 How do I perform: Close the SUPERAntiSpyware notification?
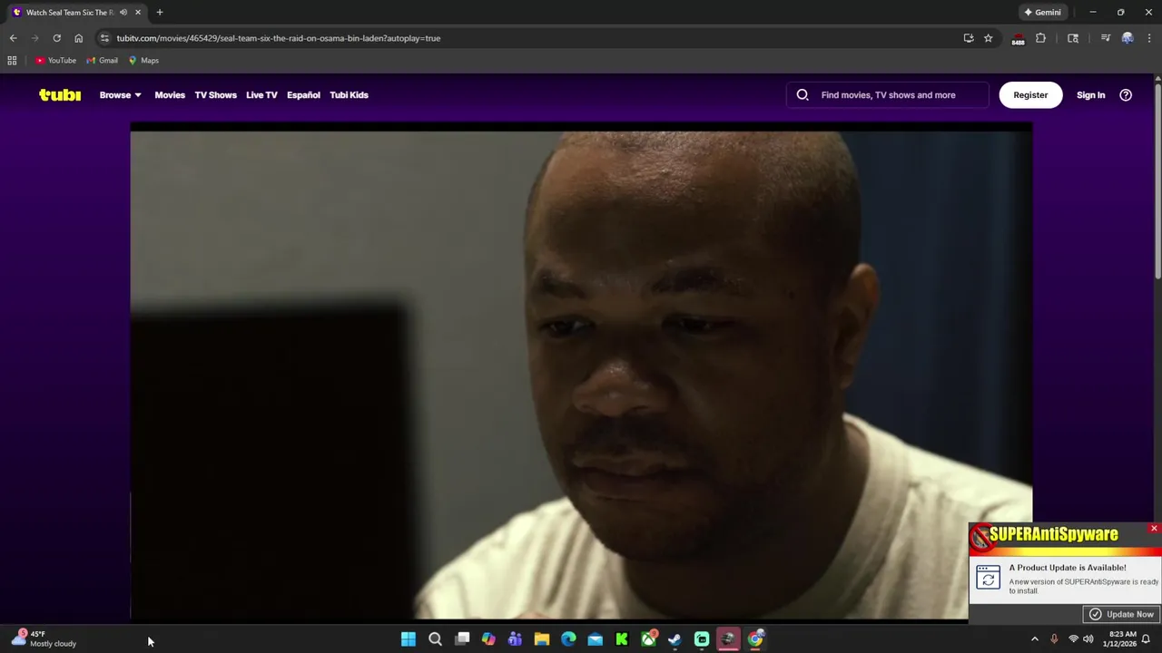1154,528
